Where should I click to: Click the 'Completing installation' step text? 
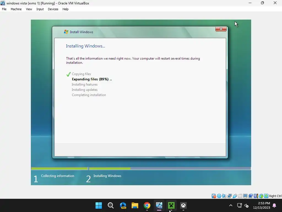tap(89, 95)
